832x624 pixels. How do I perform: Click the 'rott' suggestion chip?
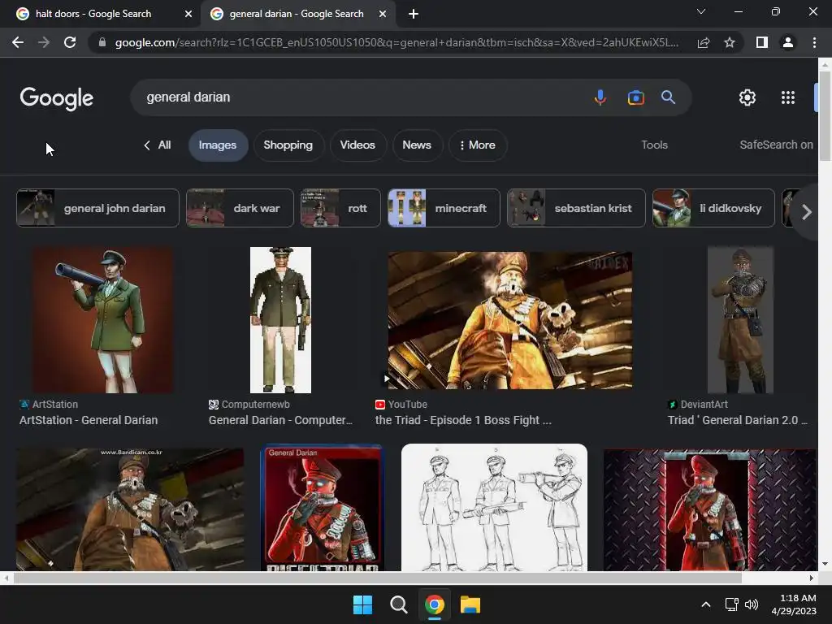point(340,208)
